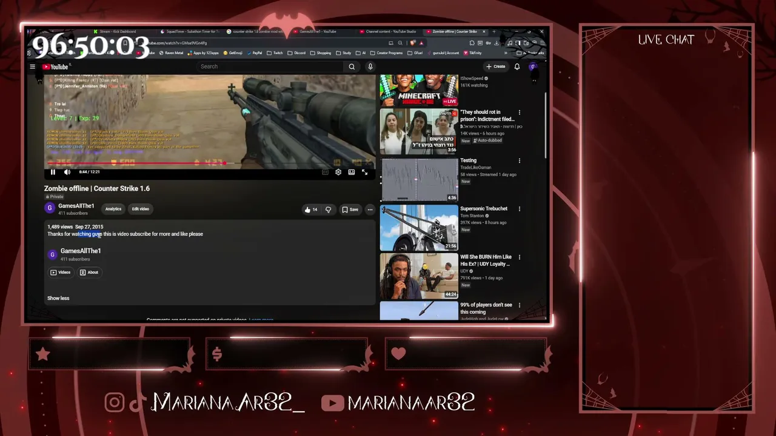The height and width of the screenshot is (436, 776).
Task: Open the TradeLikeOsman channel link
Action: tap(475, 168)
